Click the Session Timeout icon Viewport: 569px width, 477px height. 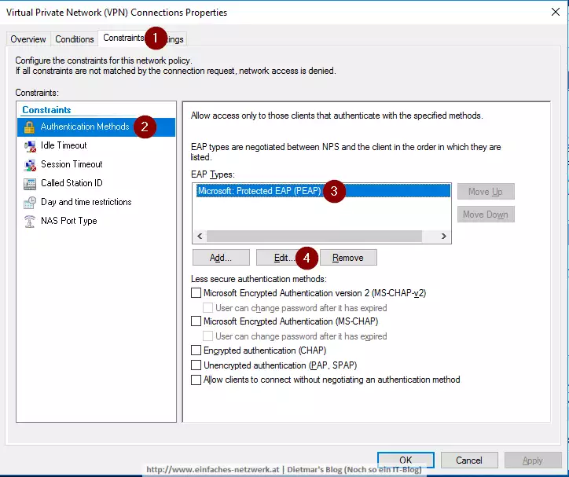[30, 164]
